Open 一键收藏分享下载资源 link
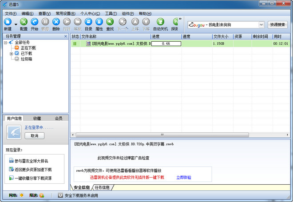Screen dimensions: 293x202 click(x=33, y=178)
